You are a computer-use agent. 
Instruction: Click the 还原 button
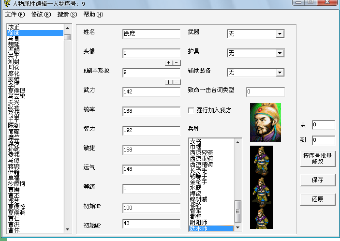coord(317,199)
